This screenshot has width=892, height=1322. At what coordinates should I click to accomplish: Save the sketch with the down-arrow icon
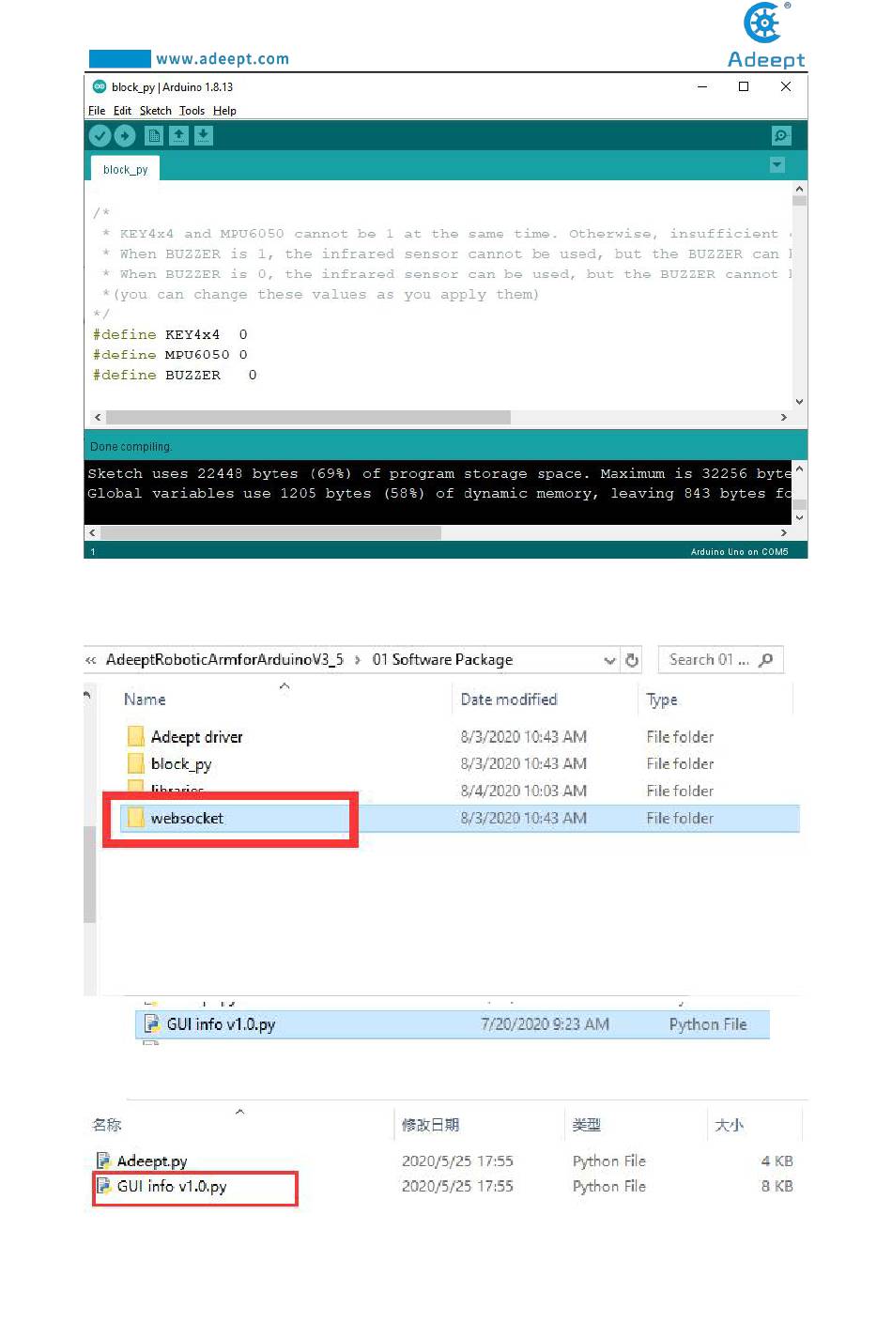(x=203, y=136)
